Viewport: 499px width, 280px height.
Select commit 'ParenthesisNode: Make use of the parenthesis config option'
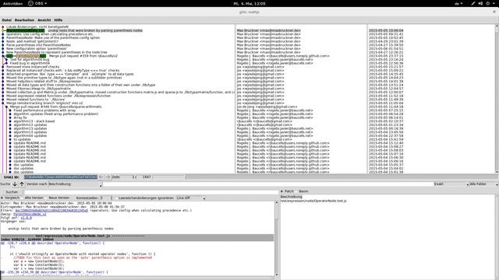click(x=53, y=38)
